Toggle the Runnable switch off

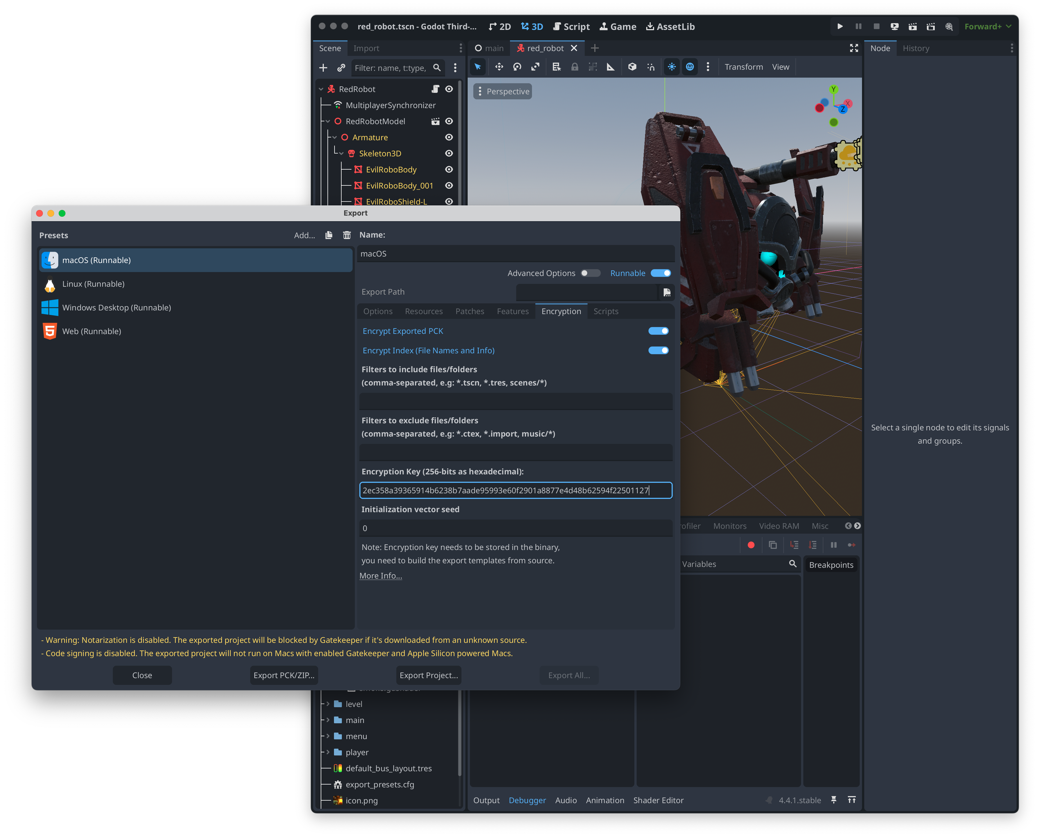(x=661, y=273)
